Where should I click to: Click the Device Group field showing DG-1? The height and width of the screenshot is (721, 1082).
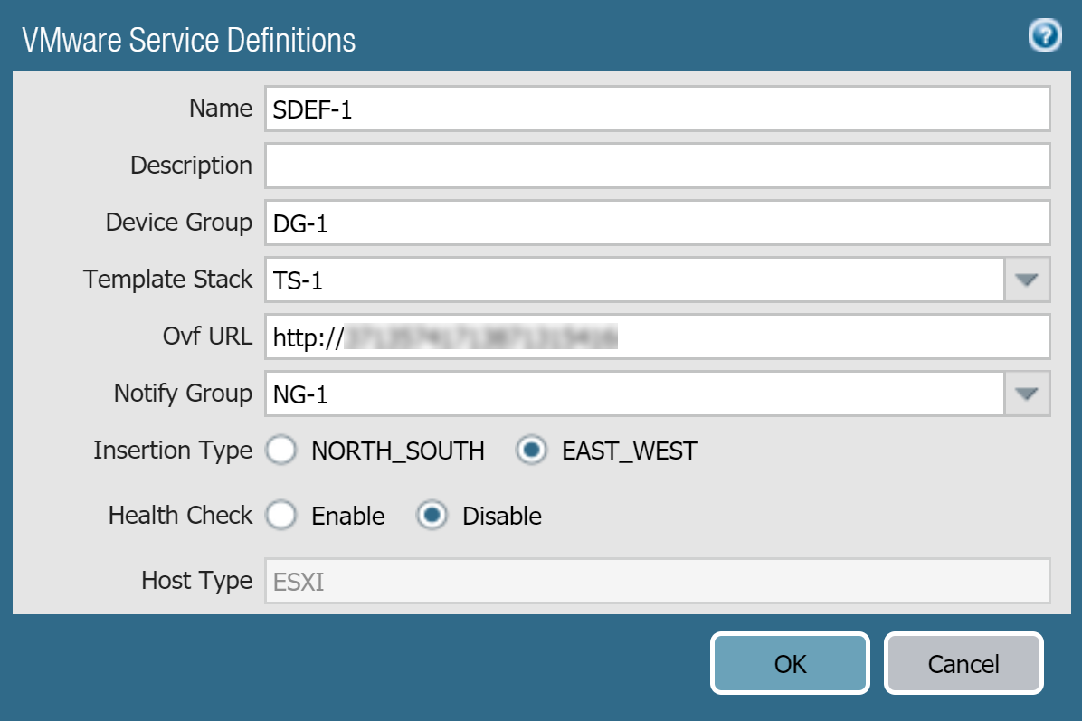tap(656, 223)
